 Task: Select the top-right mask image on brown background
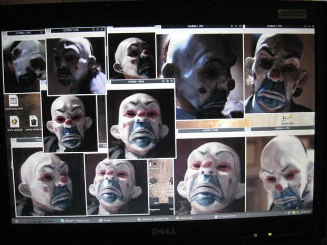(x=280, y=73)
